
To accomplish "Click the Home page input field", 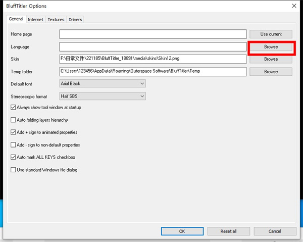I will (x=153, y=34).
